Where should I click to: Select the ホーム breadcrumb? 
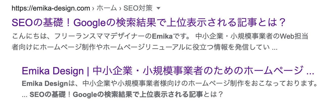coord(107,8)
